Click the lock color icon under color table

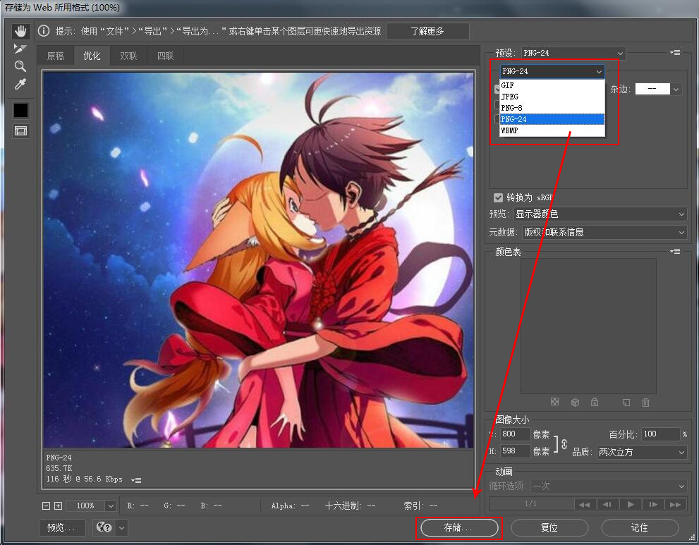tap(595, 402)
